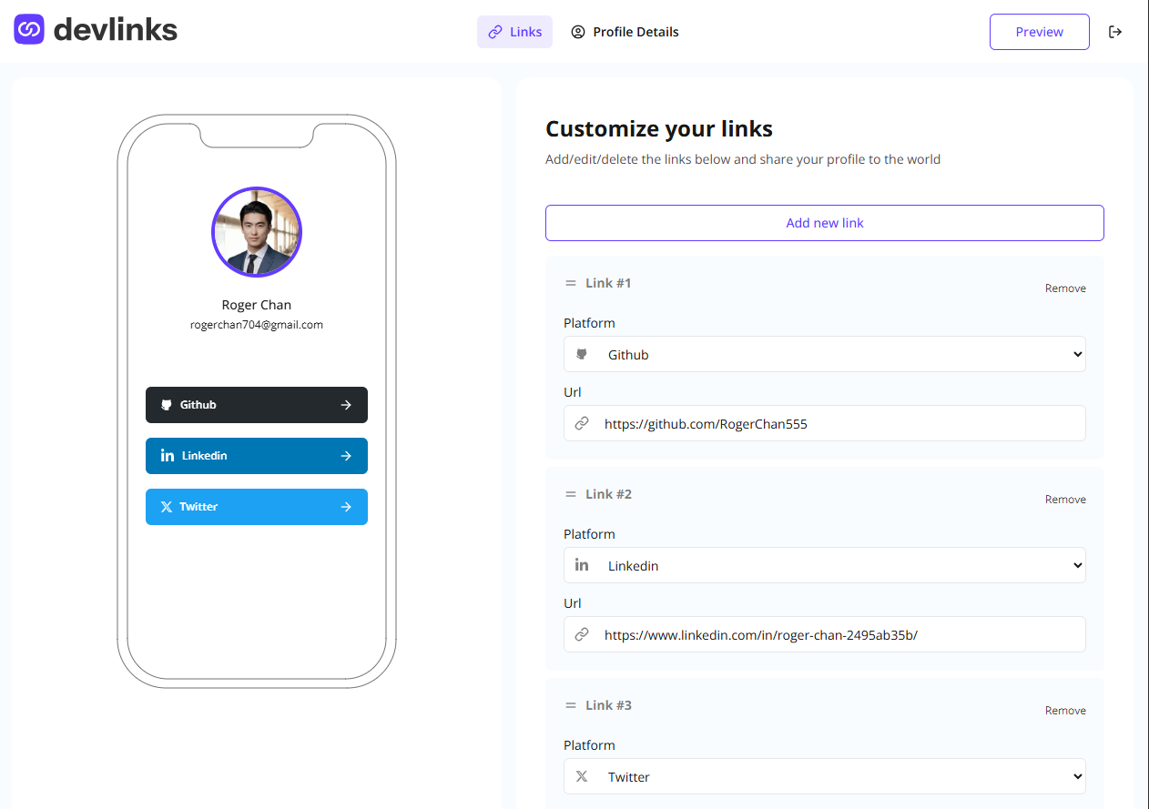This screenshot has height=809, width=1149.
Task: Click the 'Roger Chan' name text
Action: (257, 305)
